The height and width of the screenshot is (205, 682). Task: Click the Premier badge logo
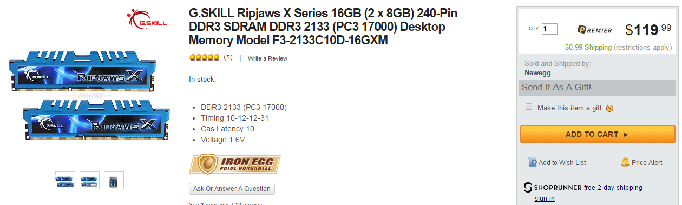(594, 30)
